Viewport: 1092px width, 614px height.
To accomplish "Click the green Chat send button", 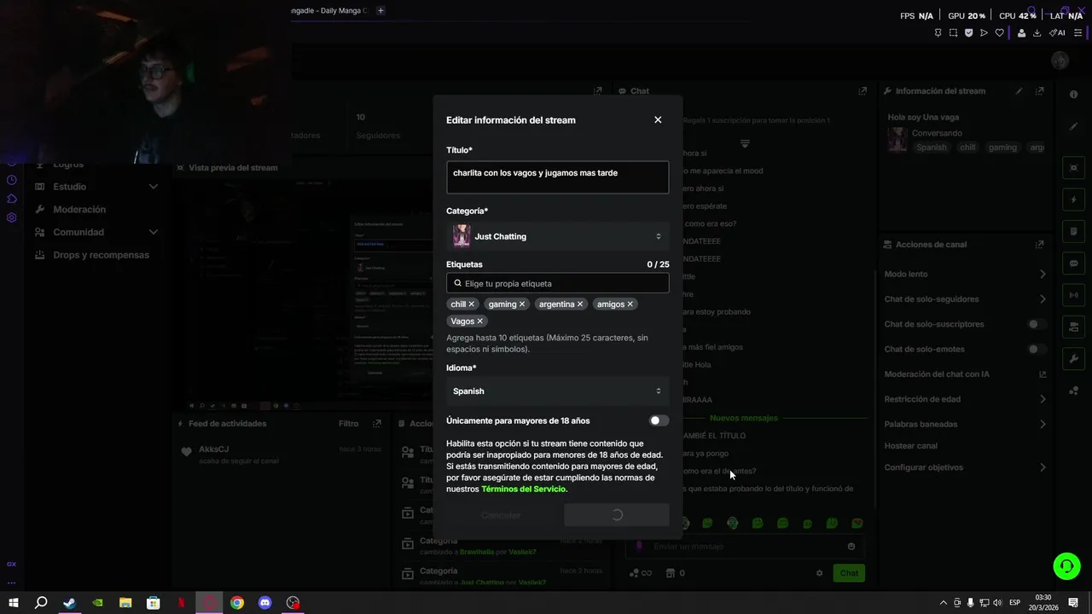I will click(x=849, y=573).
